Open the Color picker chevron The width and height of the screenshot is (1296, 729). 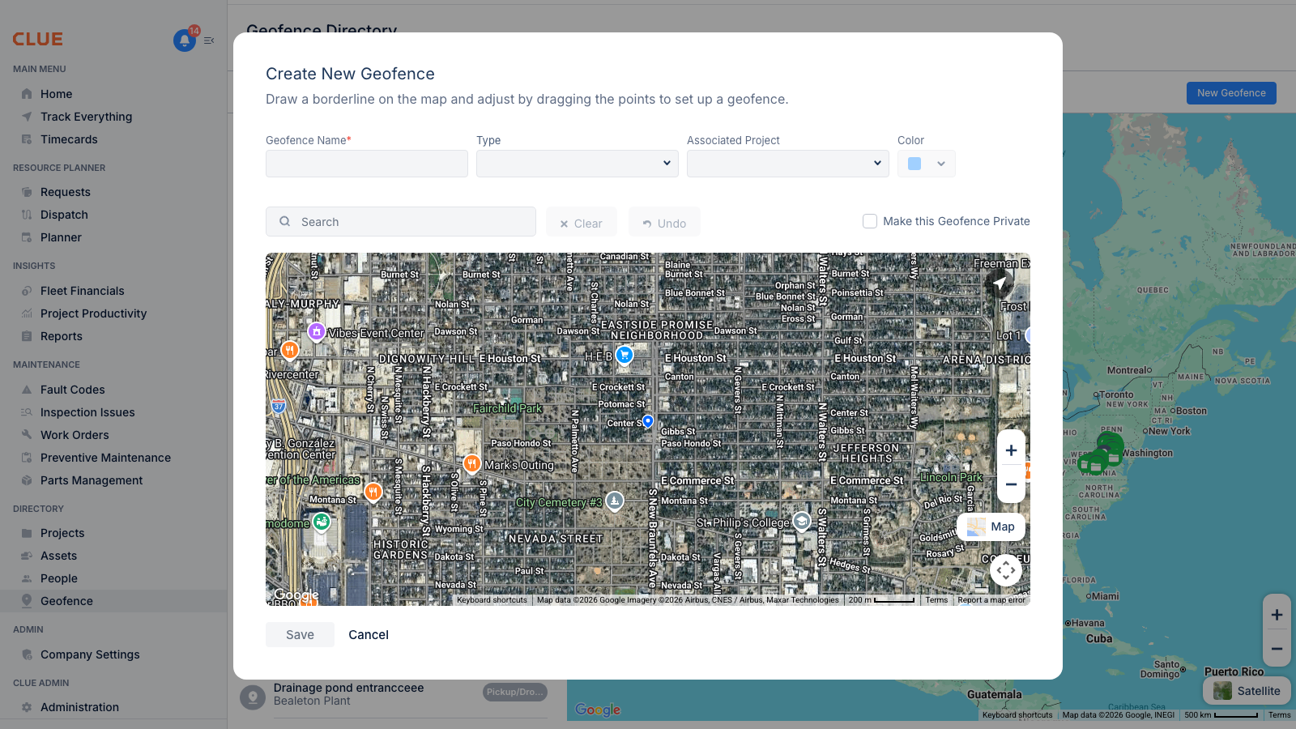(942, 163)
